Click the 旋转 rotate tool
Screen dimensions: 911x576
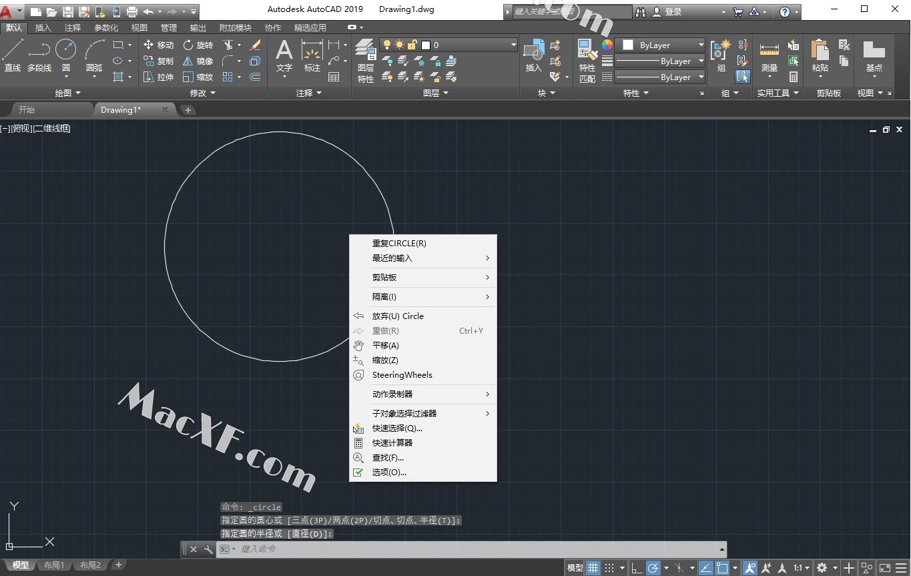198,45
